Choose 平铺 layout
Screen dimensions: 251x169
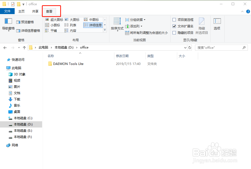51,31
